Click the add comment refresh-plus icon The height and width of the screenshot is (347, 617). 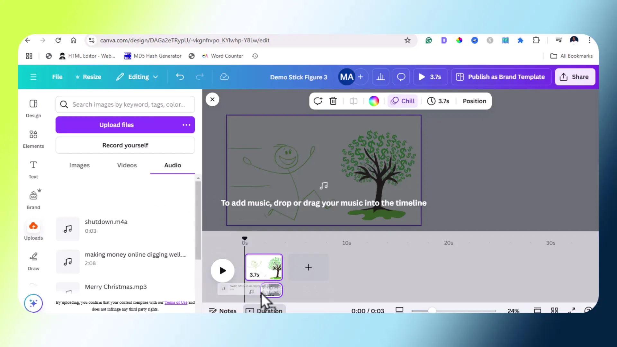(318, 101)
